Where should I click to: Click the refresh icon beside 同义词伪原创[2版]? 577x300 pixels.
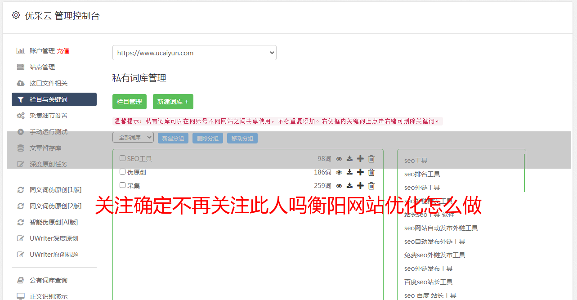(21, 206)
